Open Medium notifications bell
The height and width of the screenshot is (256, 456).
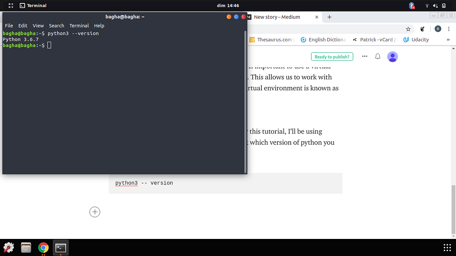coord(377,56)
